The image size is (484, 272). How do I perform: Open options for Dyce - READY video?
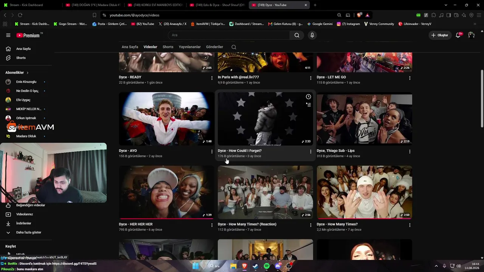point(212,78)
